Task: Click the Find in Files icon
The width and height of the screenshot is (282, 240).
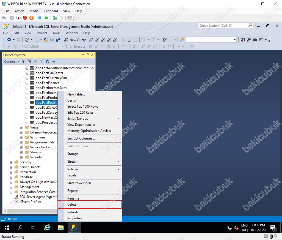Action: click(x=182, y=40)
